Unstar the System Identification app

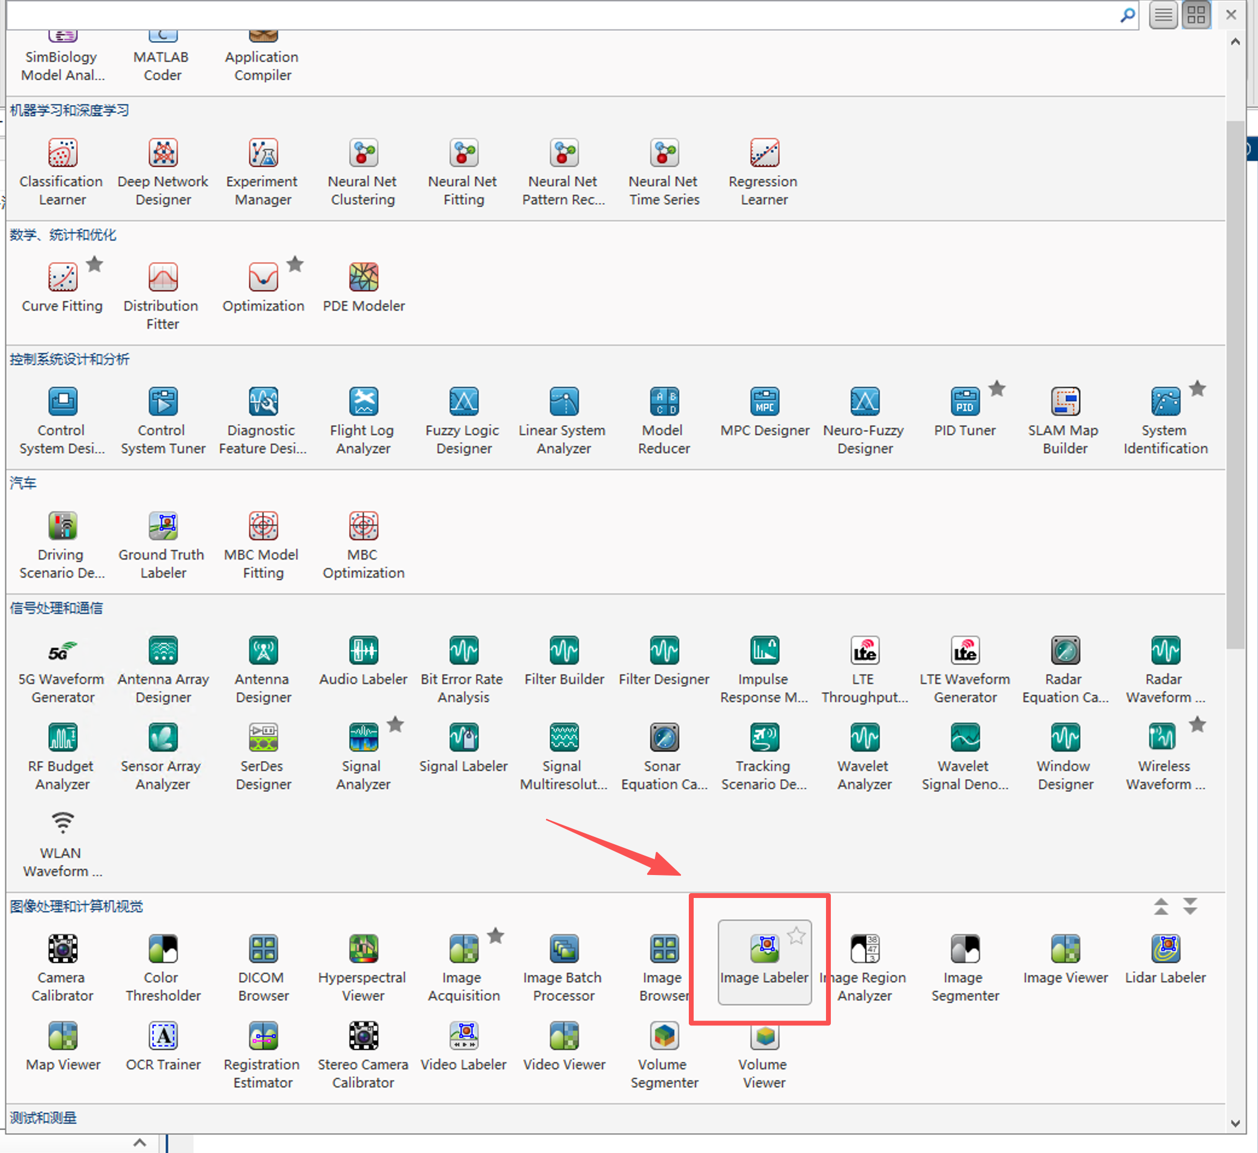[x=1197, y=388]
